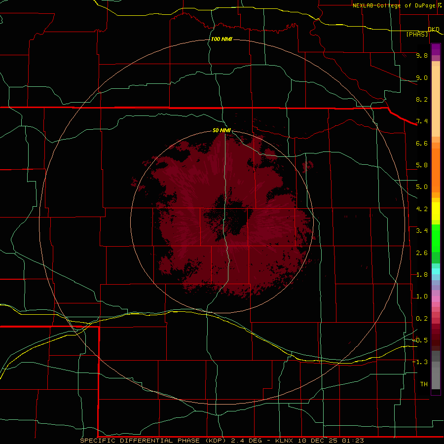This screenshot has height=444, width=444.
Task: Click the 100 NMI range ring label
Action: click(x=222, y=39)
